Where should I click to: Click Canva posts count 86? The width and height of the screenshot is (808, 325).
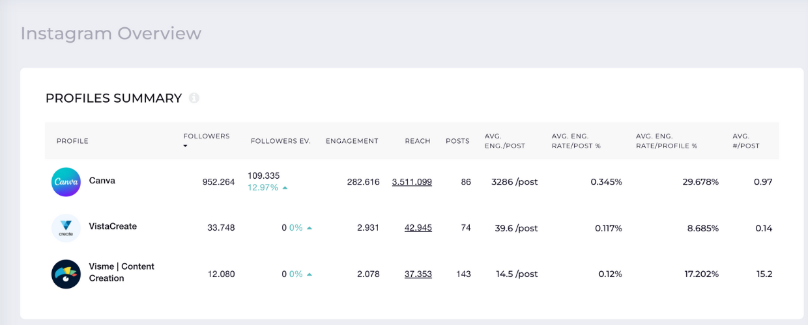[x=466, y=182]
